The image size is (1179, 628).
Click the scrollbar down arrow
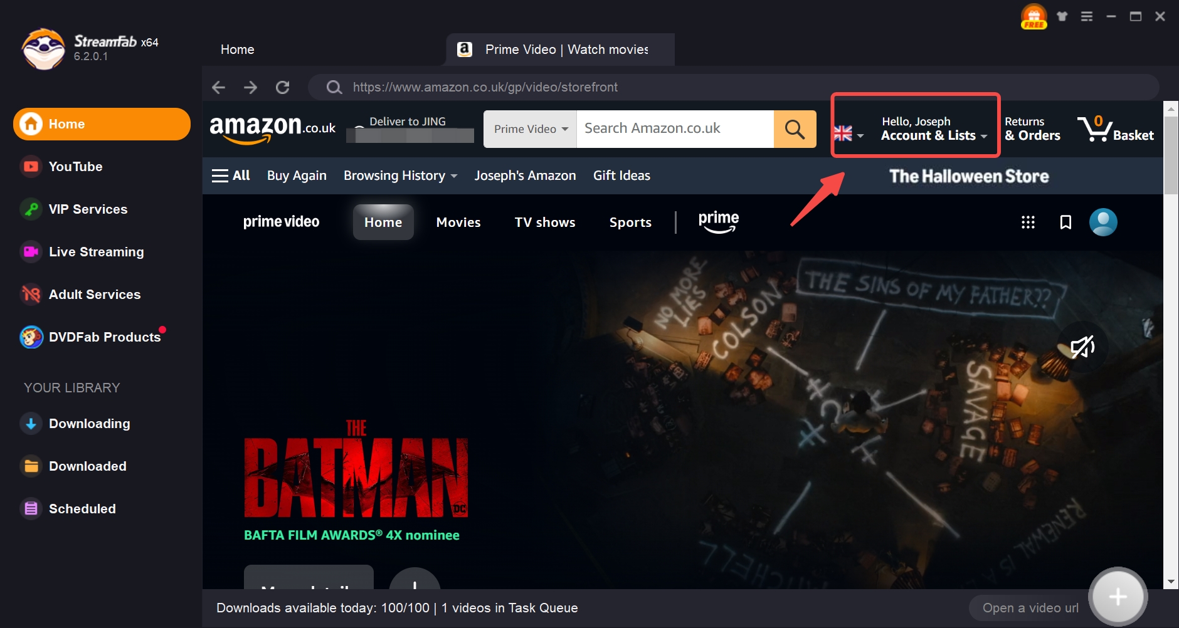point(1171,582)
